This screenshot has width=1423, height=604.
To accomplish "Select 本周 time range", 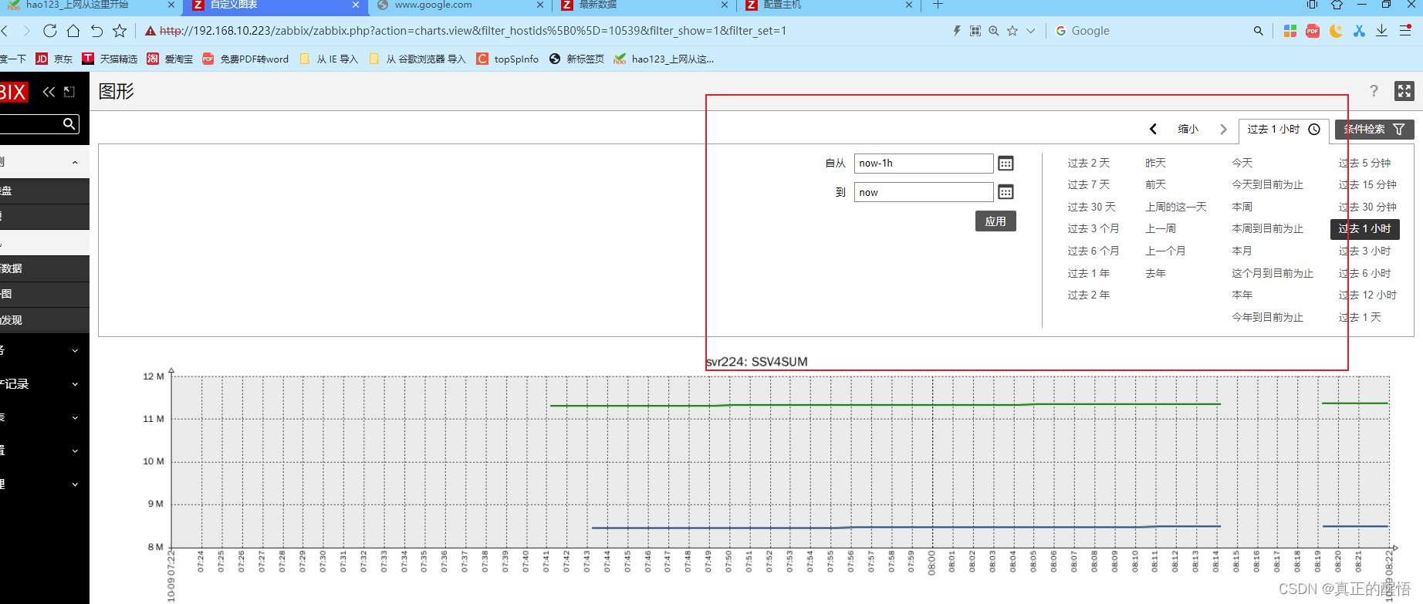I will [1242, 207].
